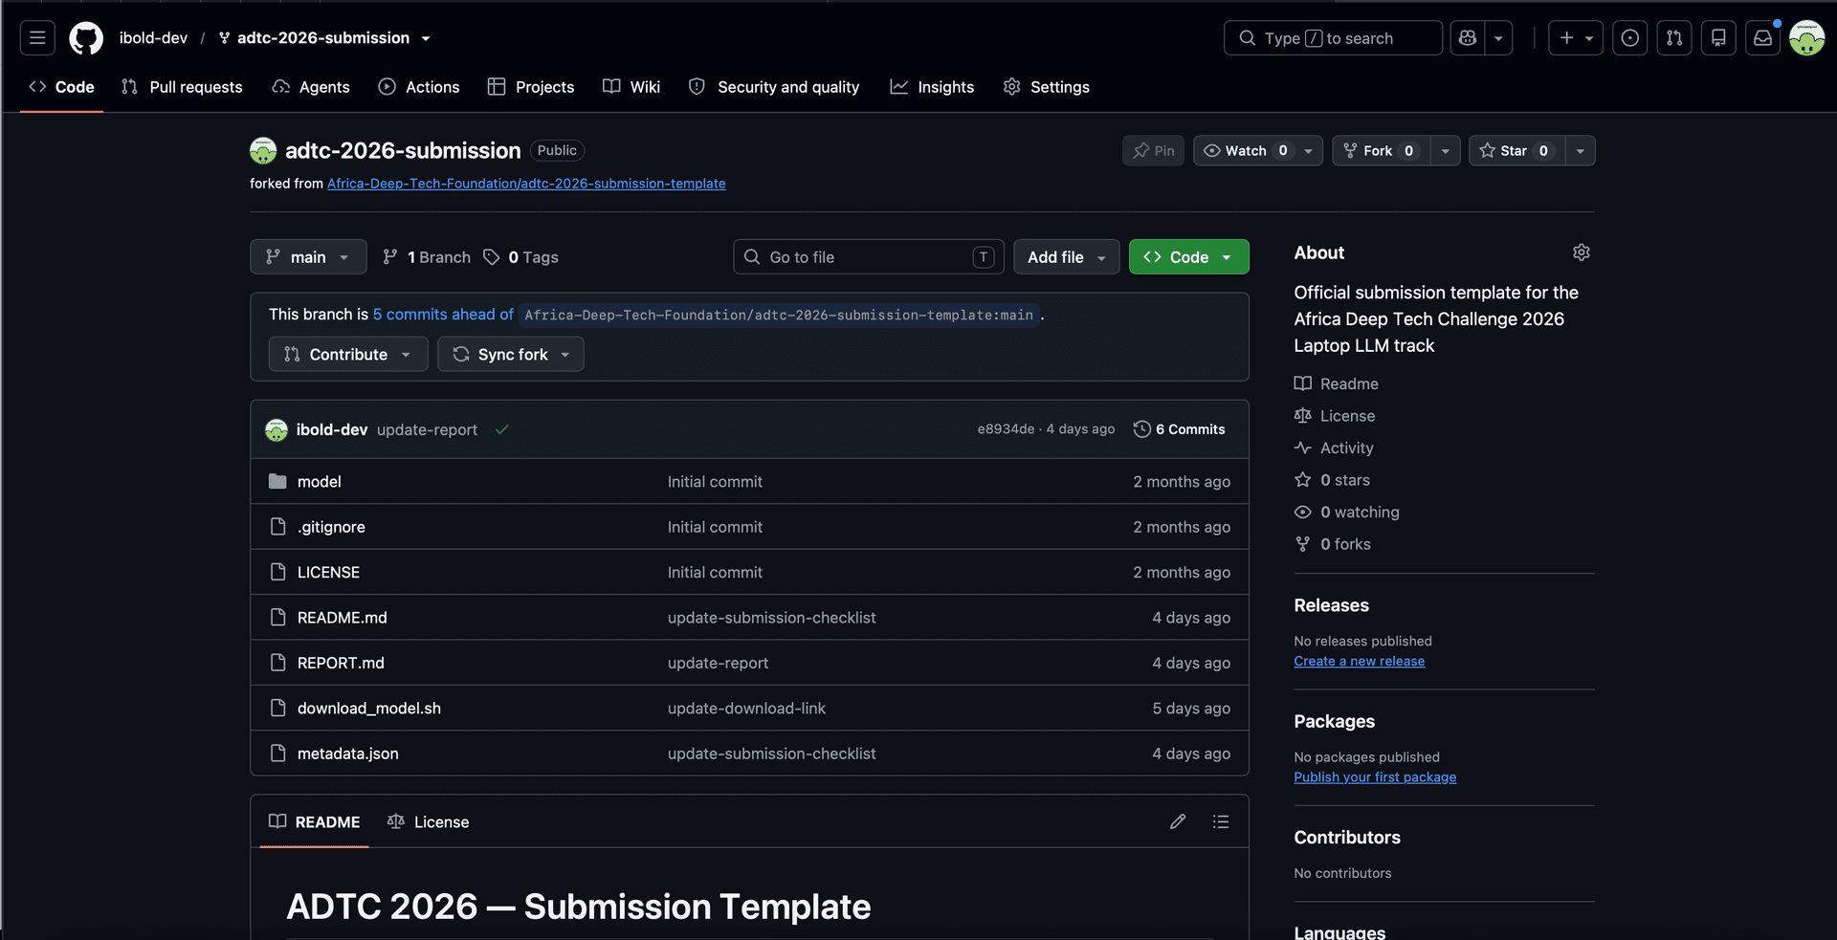Go to GitHub home via Octocat logo

point(86,38)
